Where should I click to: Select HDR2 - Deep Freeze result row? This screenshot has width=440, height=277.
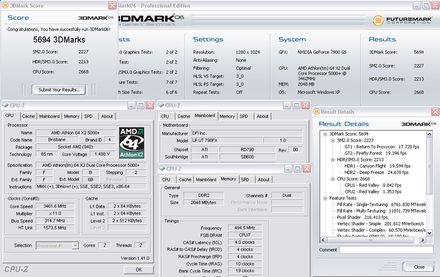tap(376, 172)
